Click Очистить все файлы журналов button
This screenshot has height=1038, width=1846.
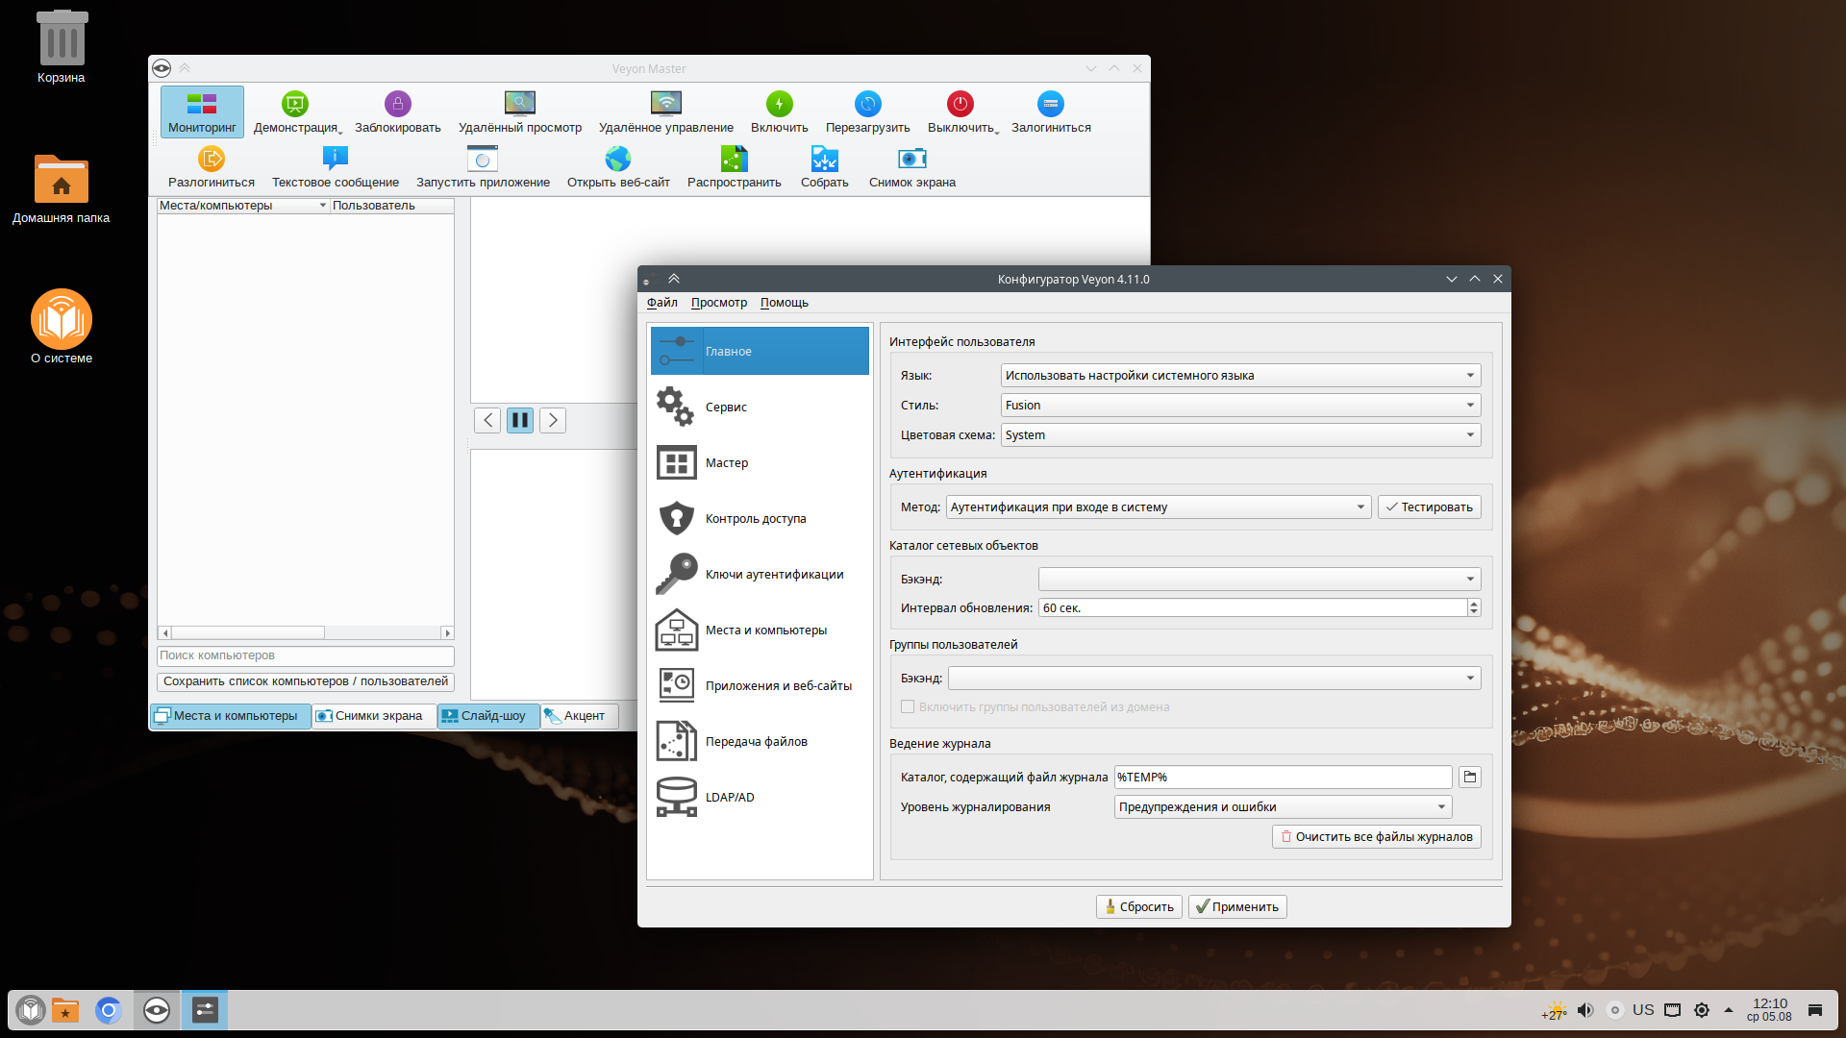1377,837
